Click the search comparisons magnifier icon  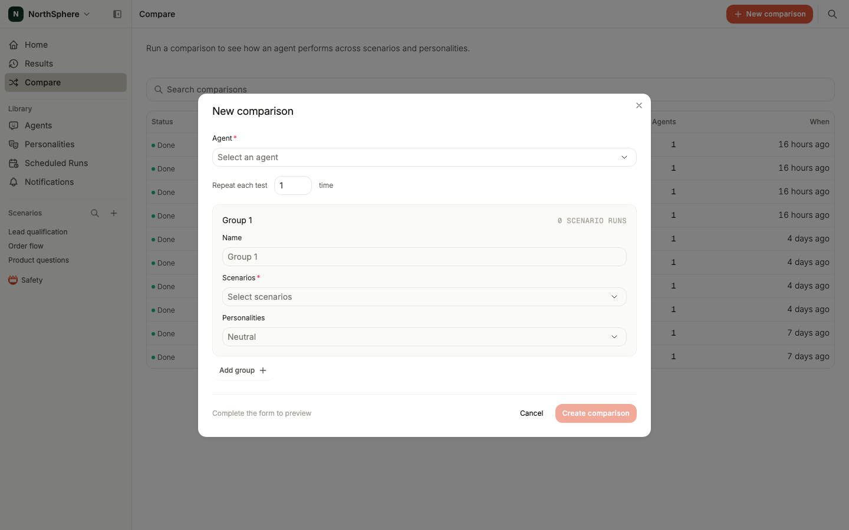[x=159, y=90]
